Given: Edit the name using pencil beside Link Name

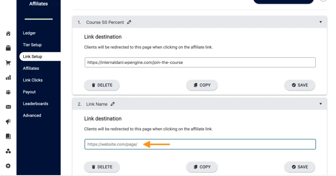Looking at the screenshot, I should (x=113, y=104).
